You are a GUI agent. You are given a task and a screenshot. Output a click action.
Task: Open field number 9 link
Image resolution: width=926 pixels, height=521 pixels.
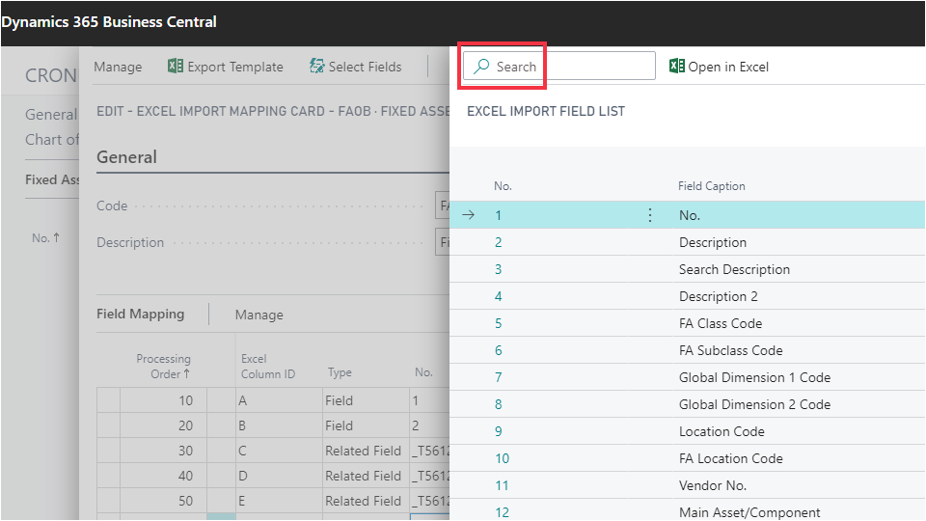pyautogui.click(x=499, y=432)
